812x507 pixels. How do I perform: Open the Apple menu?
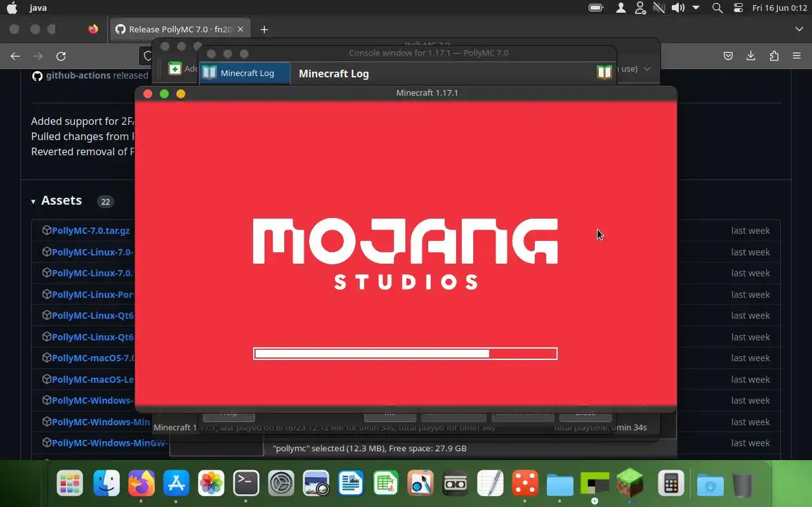click(x=12, y=8)
